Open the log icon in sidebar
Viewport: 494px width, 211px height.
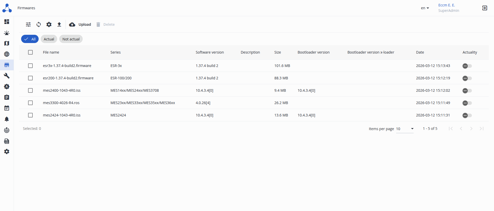click(x=7, y=141)
